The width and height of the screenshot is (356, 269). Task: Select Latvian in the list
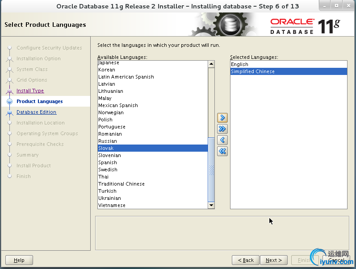tap(153, 84)
